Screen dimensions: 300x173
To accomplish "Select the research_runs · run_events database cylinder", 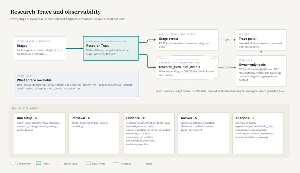I will [x=187, y=68].
